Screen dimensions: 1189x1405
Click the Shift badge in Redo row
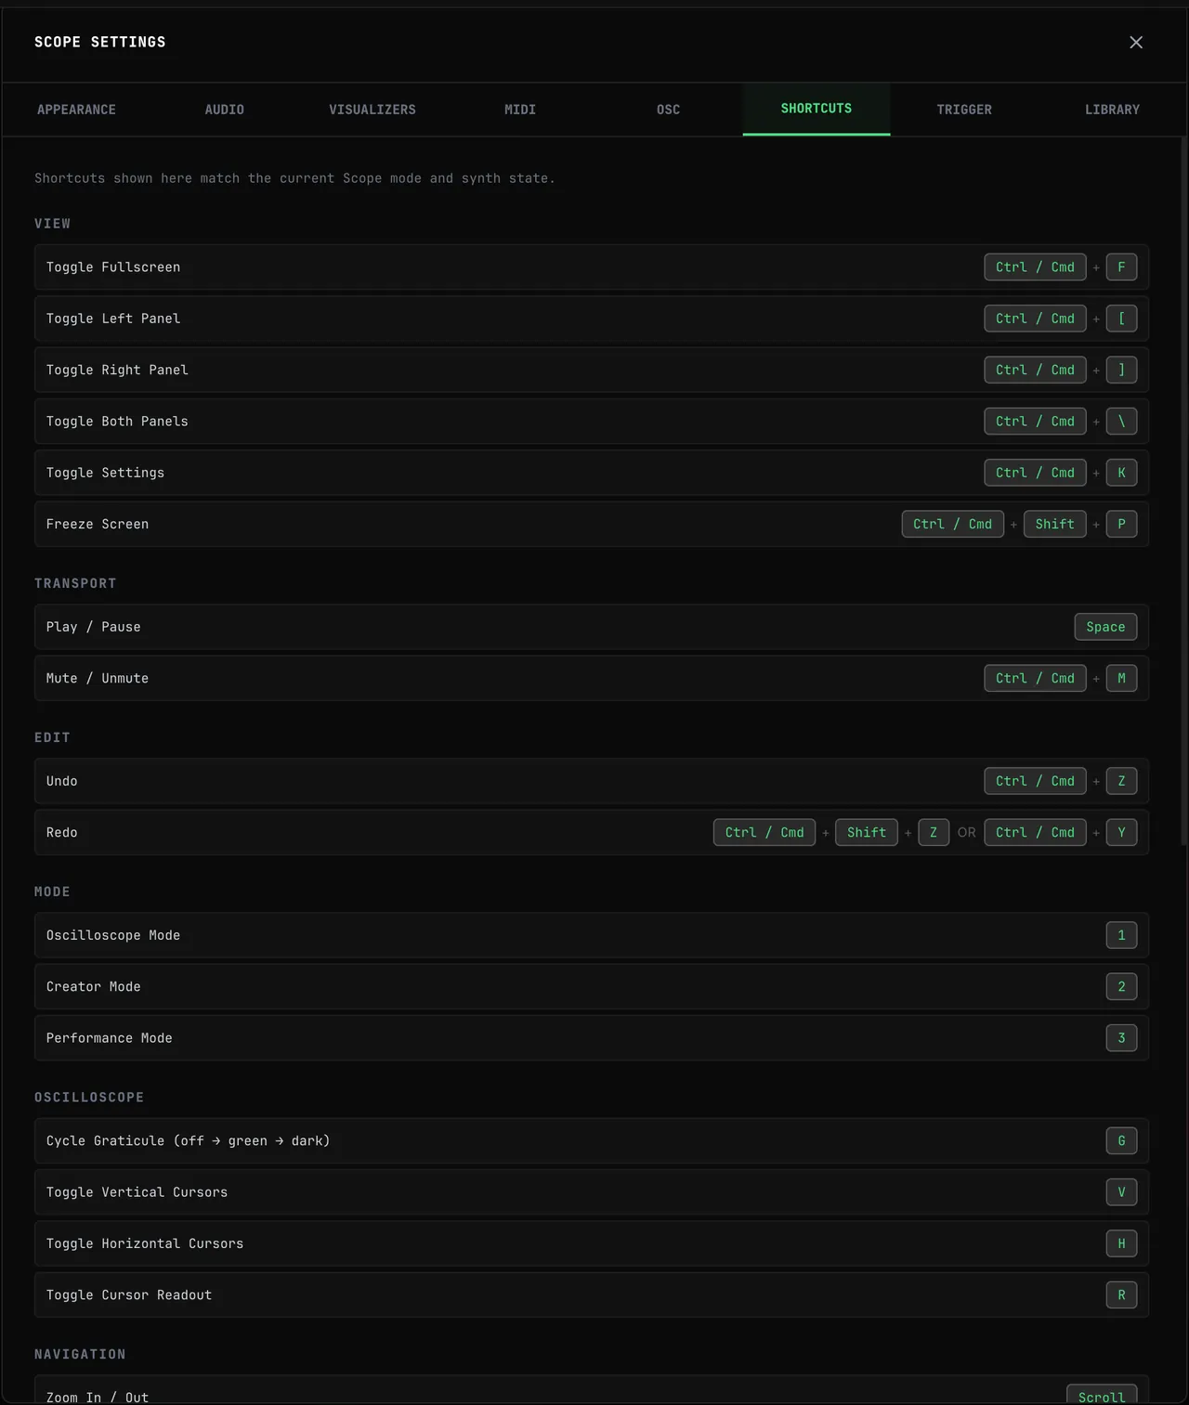[x=867, y=832]
